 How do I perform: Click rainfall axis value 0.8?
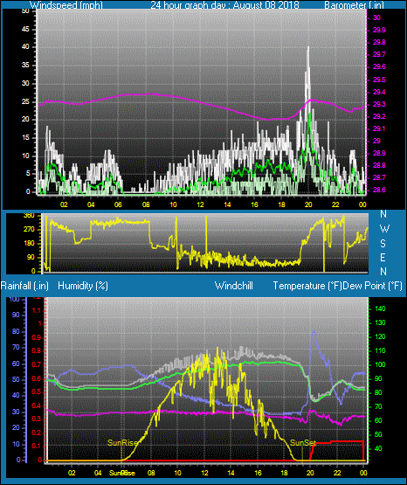(37, 350)
